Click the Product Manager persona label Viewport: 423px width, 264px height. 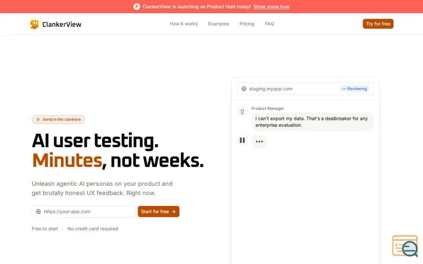[268, 108]
